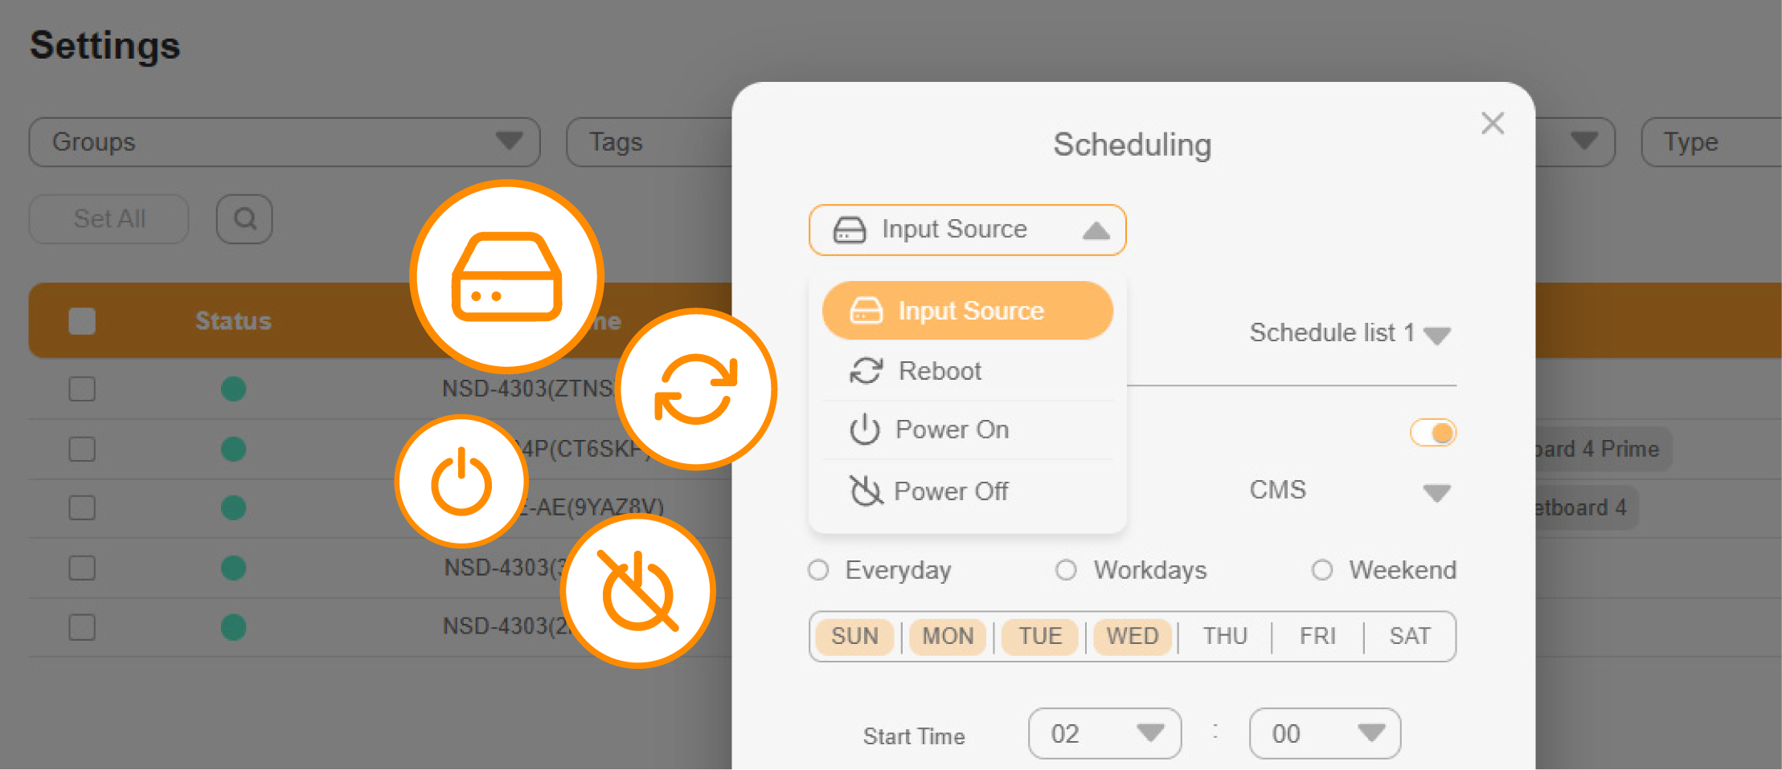The image size is (1782, 770).
Task: Click the Set All button
Action: [x=108, y=218]
